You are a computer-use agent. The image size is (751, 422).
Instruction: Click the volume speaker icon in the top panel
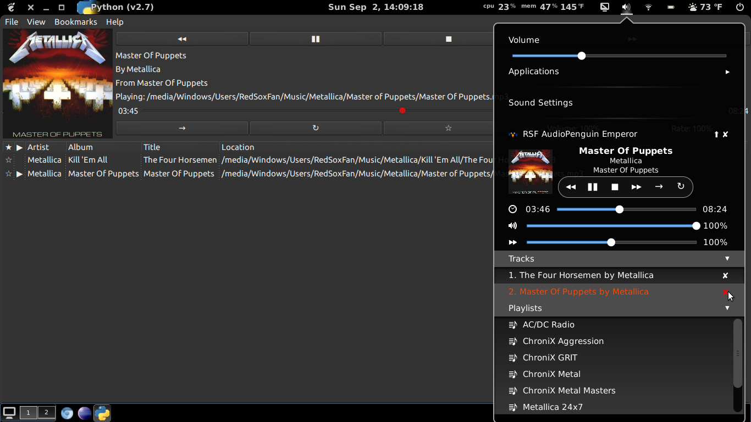pos(626,7)
